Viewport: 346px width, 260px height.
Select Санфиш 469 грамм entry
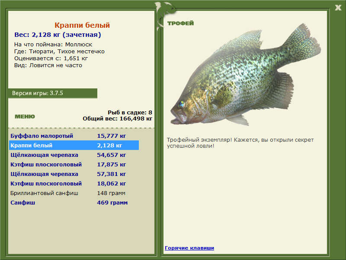[x=74, y=202]
